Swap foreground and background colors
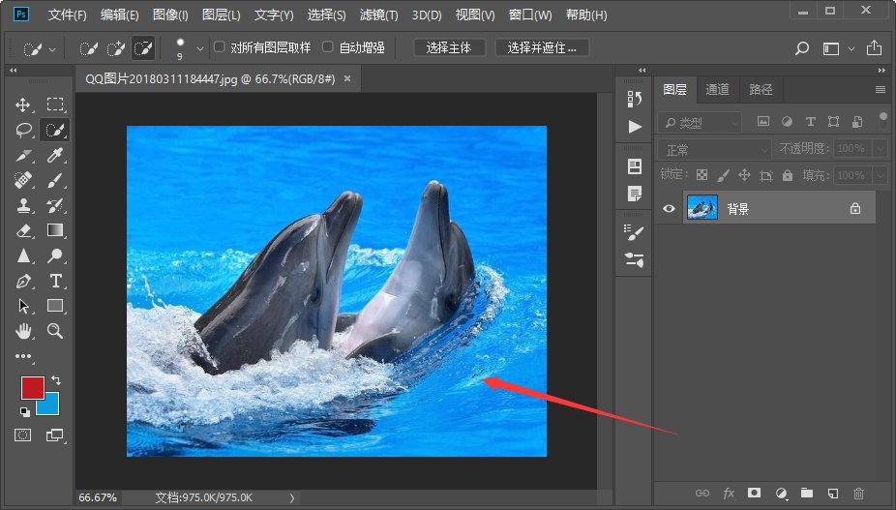This screenshot has width=896, height=510. (56, 380)
